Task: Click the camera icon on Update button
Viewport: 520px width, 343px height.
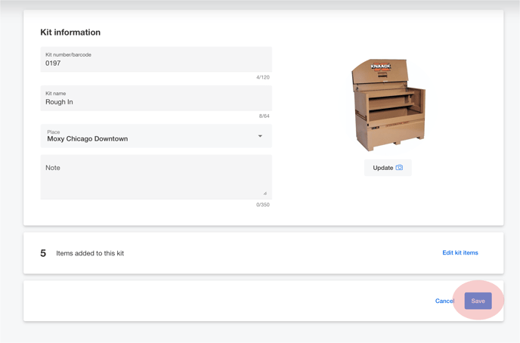Action: click(x=399, y=168)
